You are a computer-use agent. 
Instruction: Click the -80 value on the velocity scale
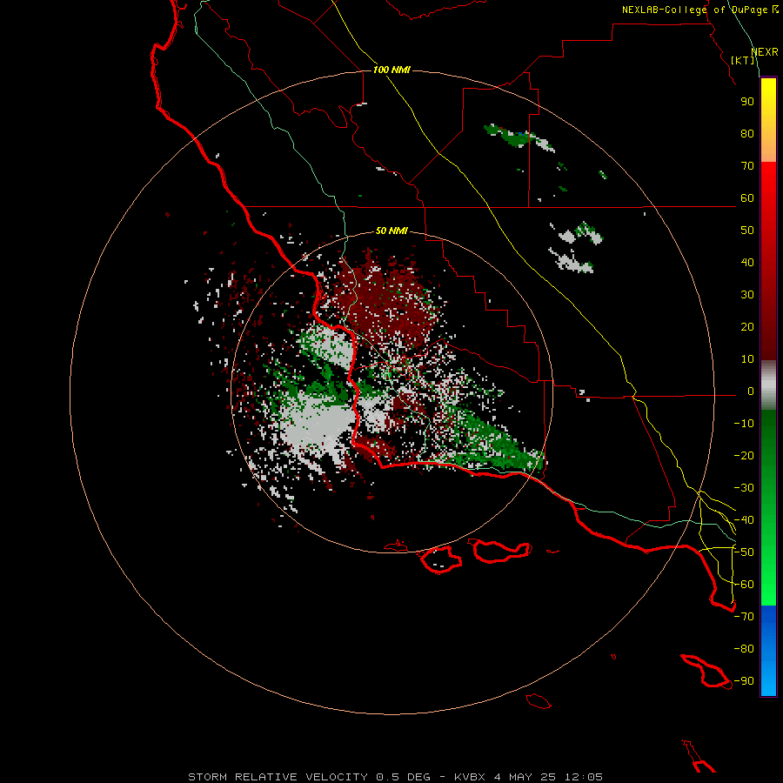pos(744,649)
